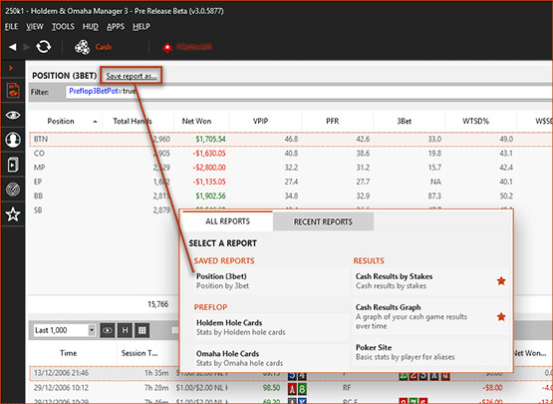The image size is (553, 404).
Task: Open the hand replayer icon in the sidebar
Action: 13,165
